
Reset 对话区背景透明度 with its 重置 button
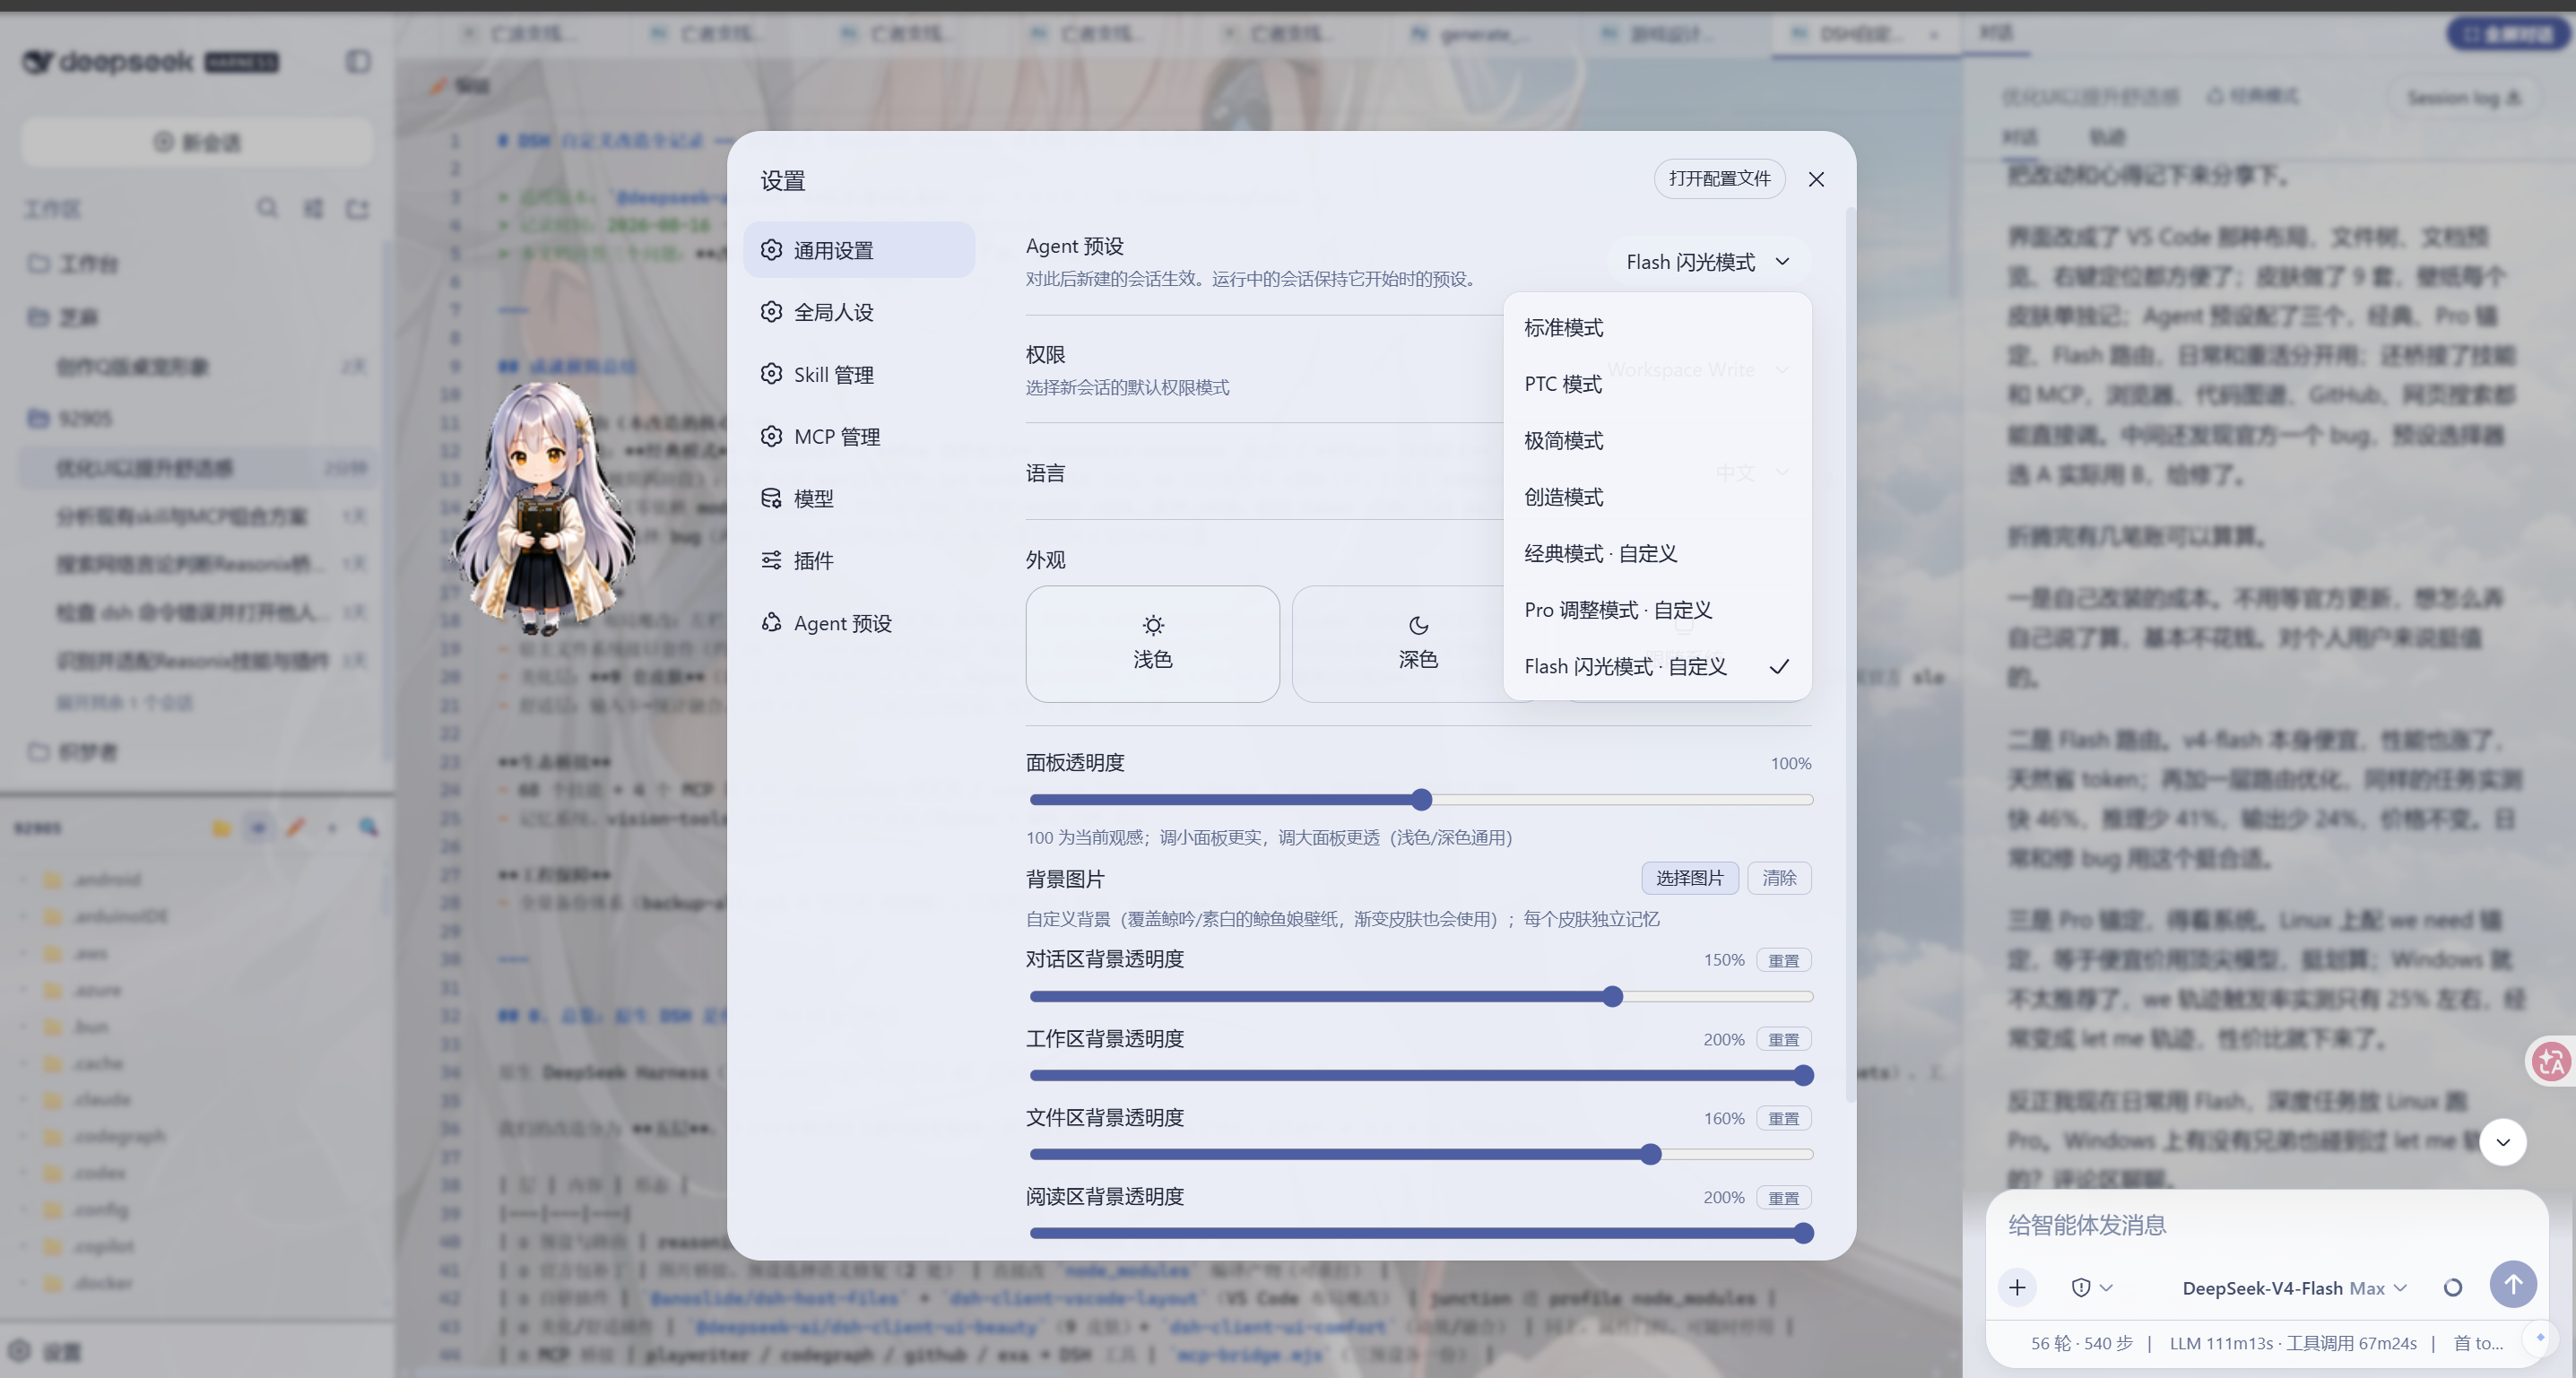[x=1783, y=960]
